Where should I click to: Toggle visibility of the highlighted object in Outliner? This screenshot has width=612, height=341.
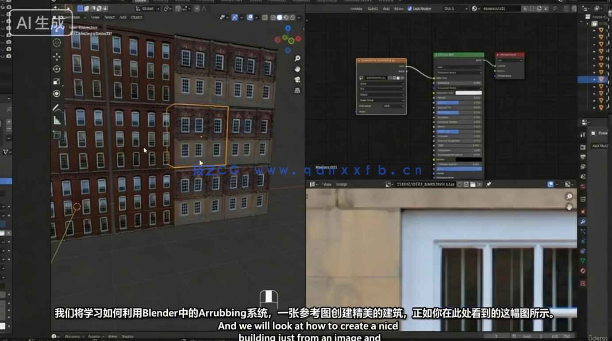click(607, 80)
